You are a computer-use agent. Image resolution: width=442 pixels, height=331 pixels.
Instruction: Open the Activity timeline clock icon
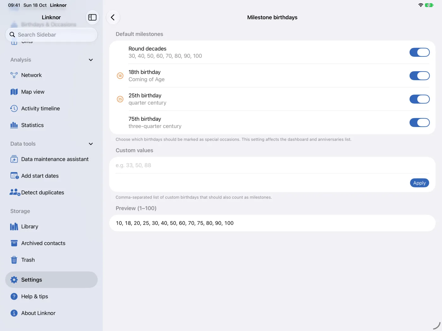click(x=14, y=108)
